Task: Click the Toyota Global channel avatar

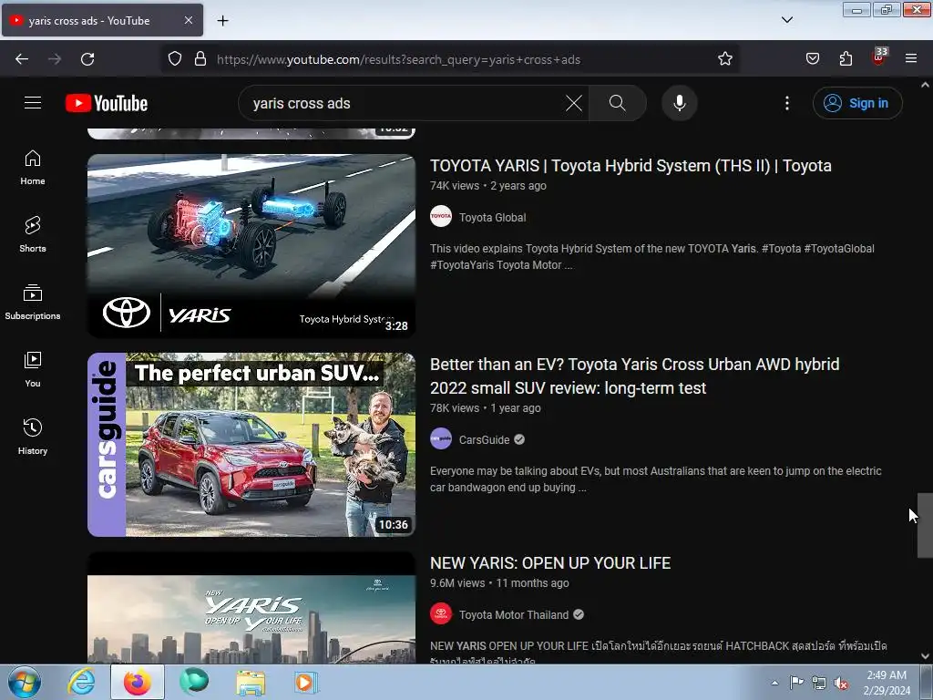Action: coord(441,217)
